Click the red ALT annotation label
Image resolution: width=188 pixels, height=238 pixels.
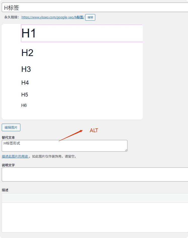94,130
